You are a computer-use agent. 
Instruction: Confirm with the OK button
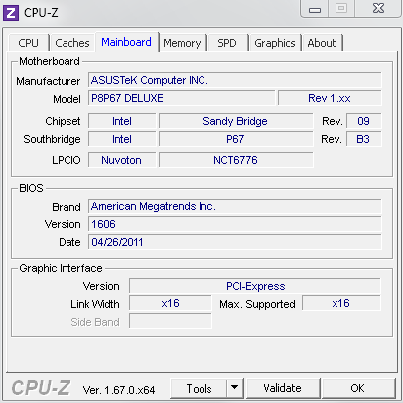coord(358,388)
